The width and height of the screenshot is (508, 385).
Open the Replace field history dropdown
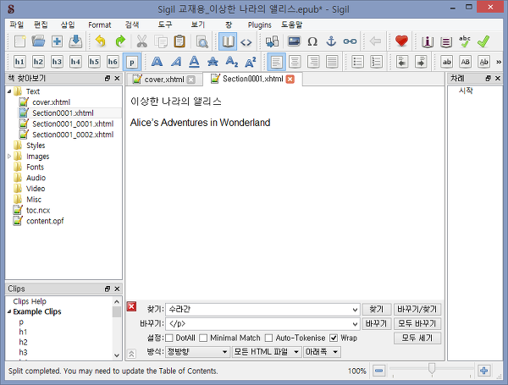pyautogui.click(x=355, y=324)
